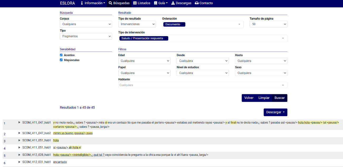Click the Descargas download icon
This screenshot has height=167, width=343.
[x=173, y=3]
